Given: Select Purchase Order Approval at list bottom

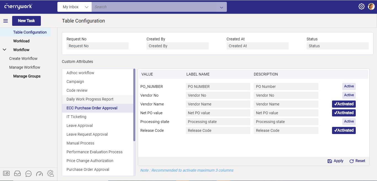Looking at the screenshot, I should (98, 169).
